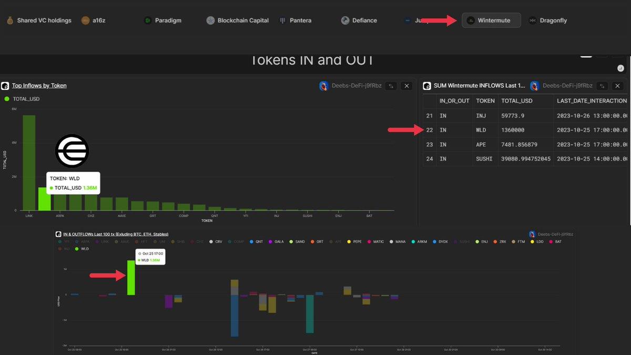
Task: Sort table by TOKEN column header
Action: (x=485, y=100)
